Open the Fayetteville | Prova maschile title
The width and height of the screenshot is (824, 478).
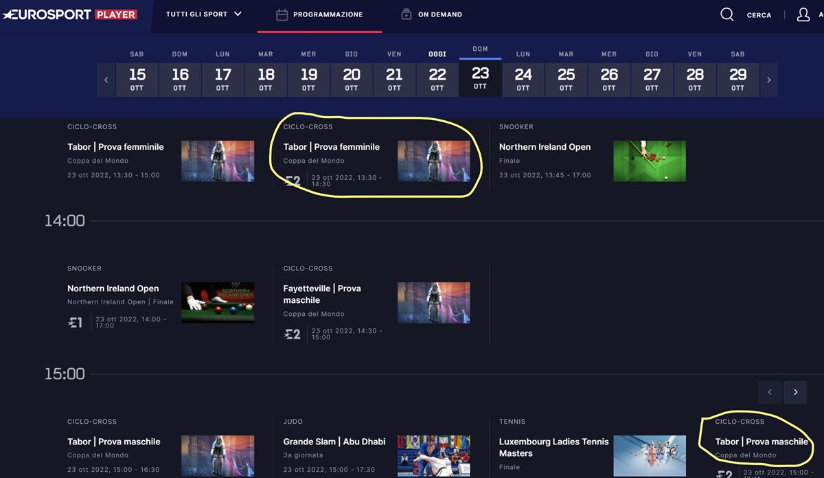click(322, 294)
